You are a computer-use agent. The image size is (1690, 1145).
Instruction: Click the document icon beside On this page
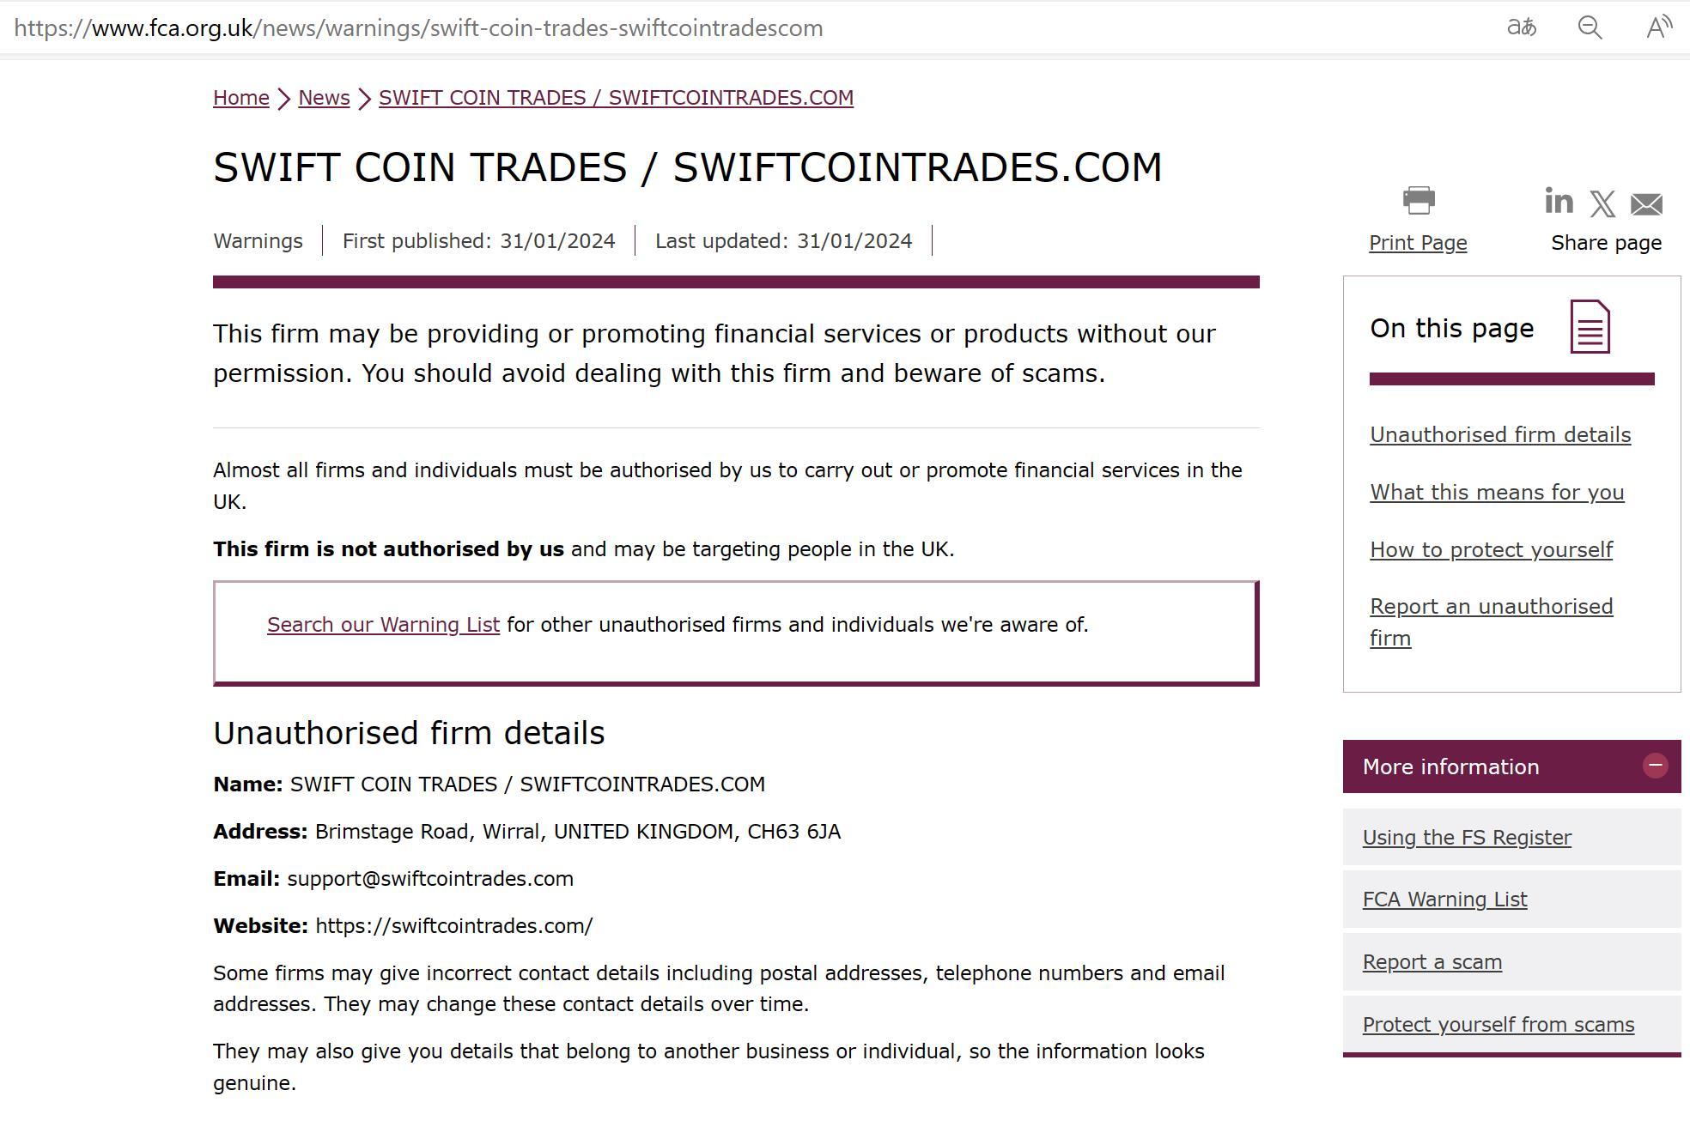[1590, 327]
